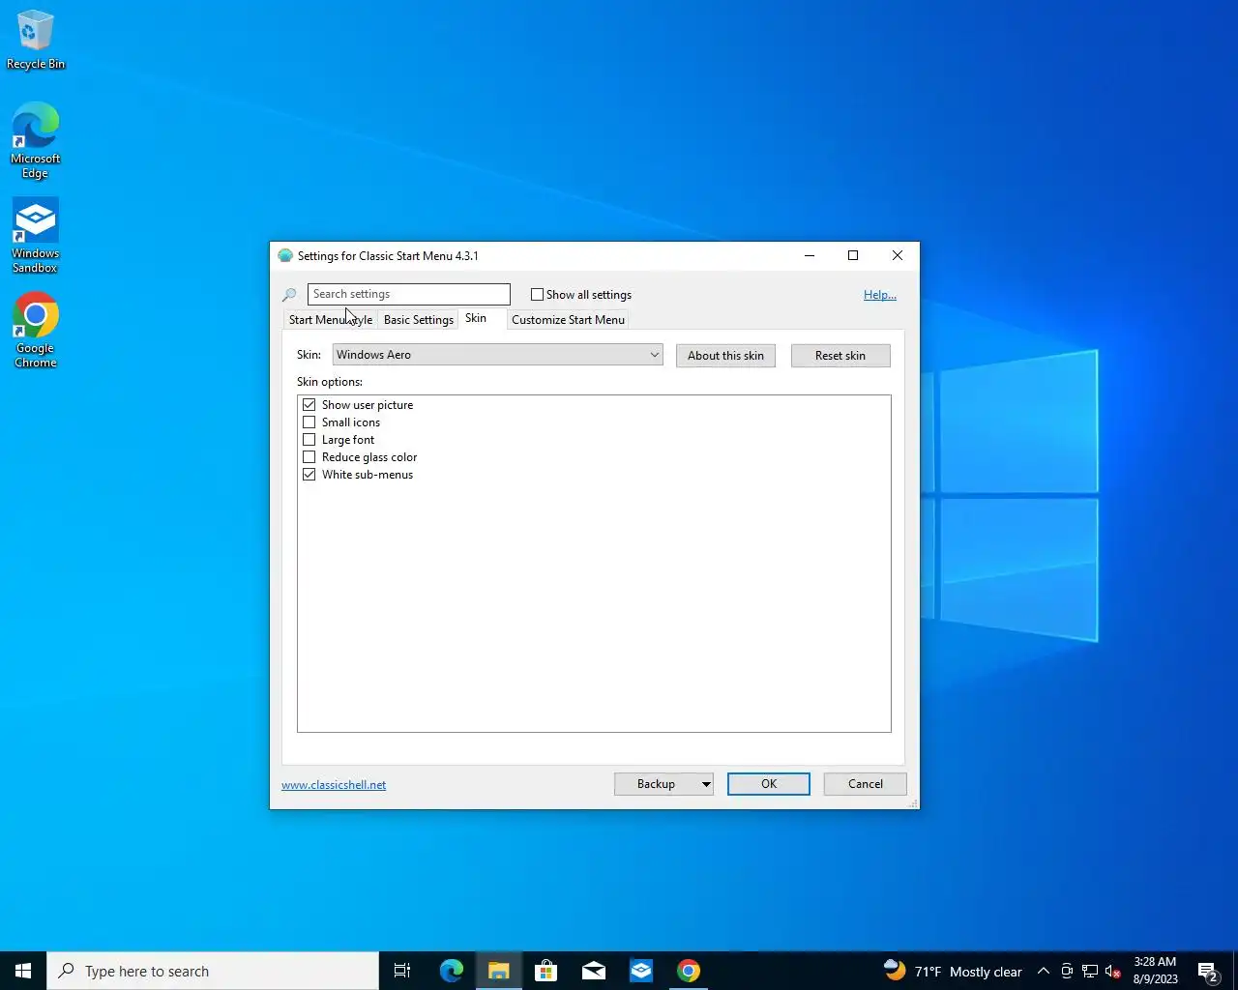Screen dimensions: 1238x990
Task: Enable the Small icons option
Action: click(309, 422)
